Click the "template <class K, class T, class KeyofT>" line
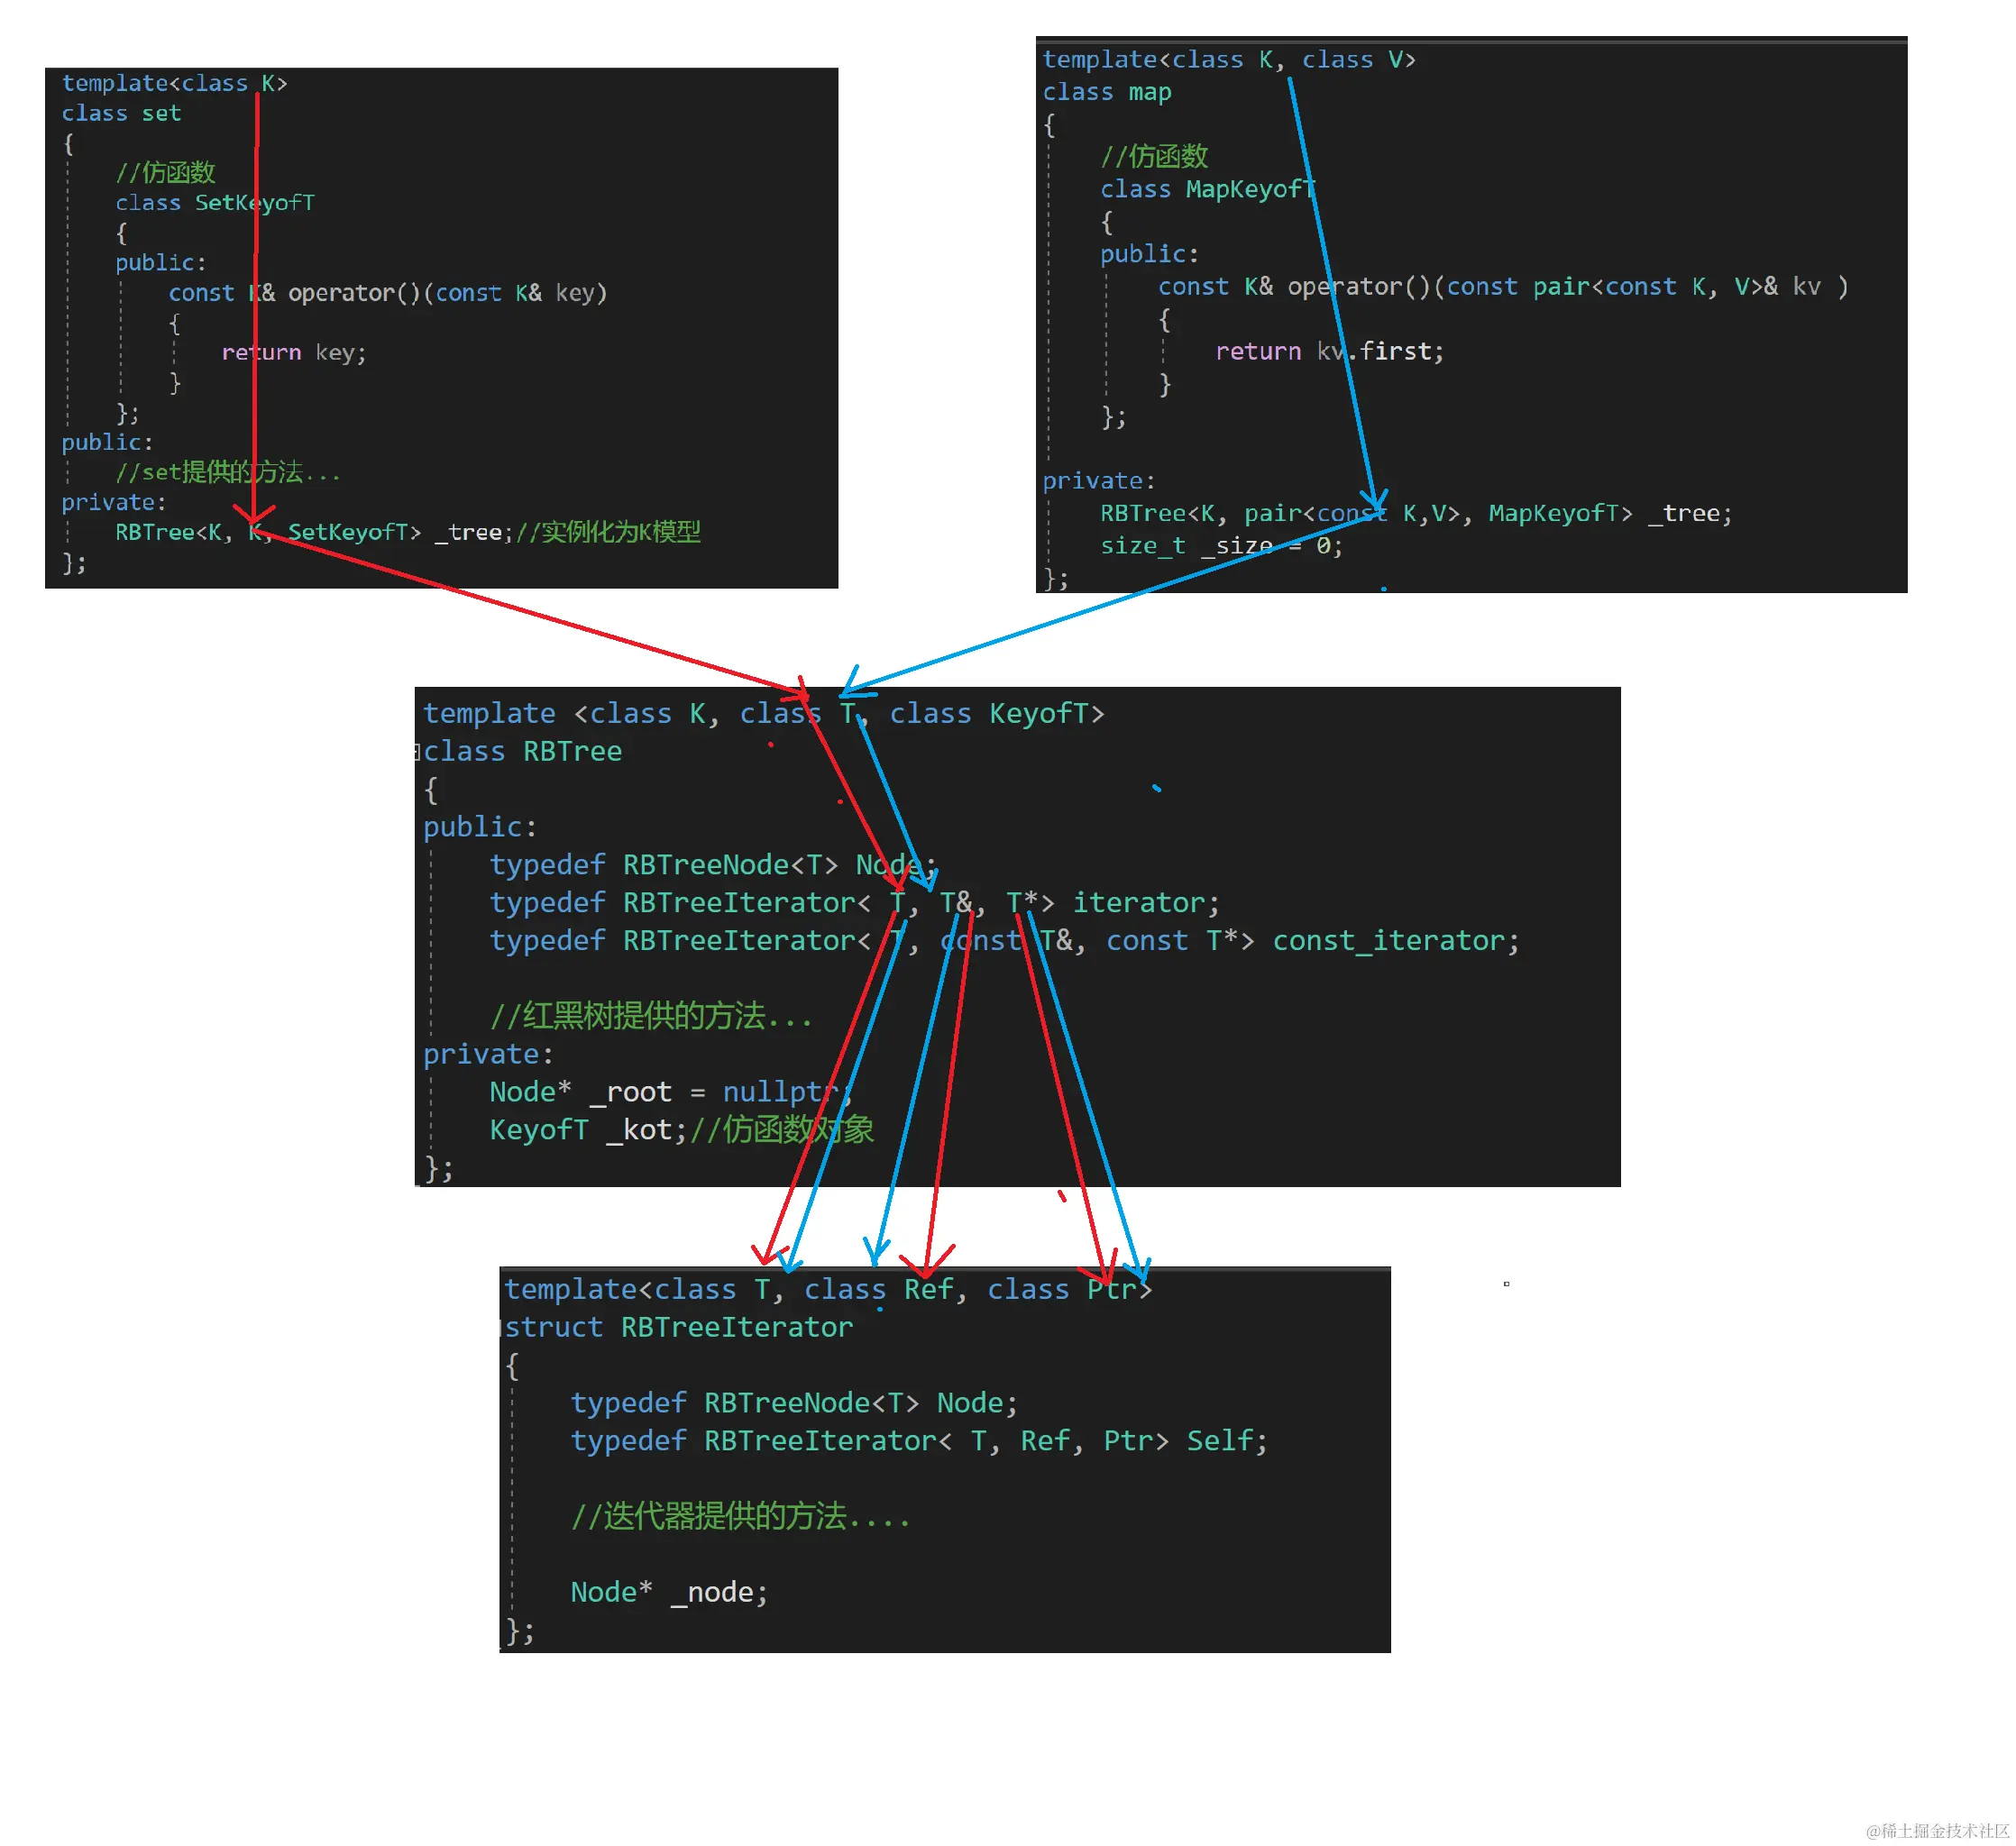The width and height of the screenshot is (2016, 1846). coord(764,713)
